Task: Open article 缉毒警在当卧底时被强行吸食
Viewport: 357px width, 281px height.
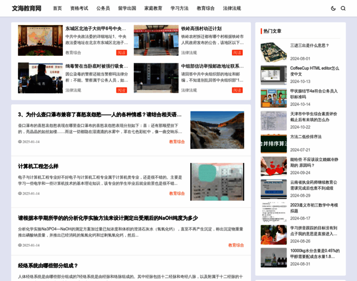Action: (97, 67)
